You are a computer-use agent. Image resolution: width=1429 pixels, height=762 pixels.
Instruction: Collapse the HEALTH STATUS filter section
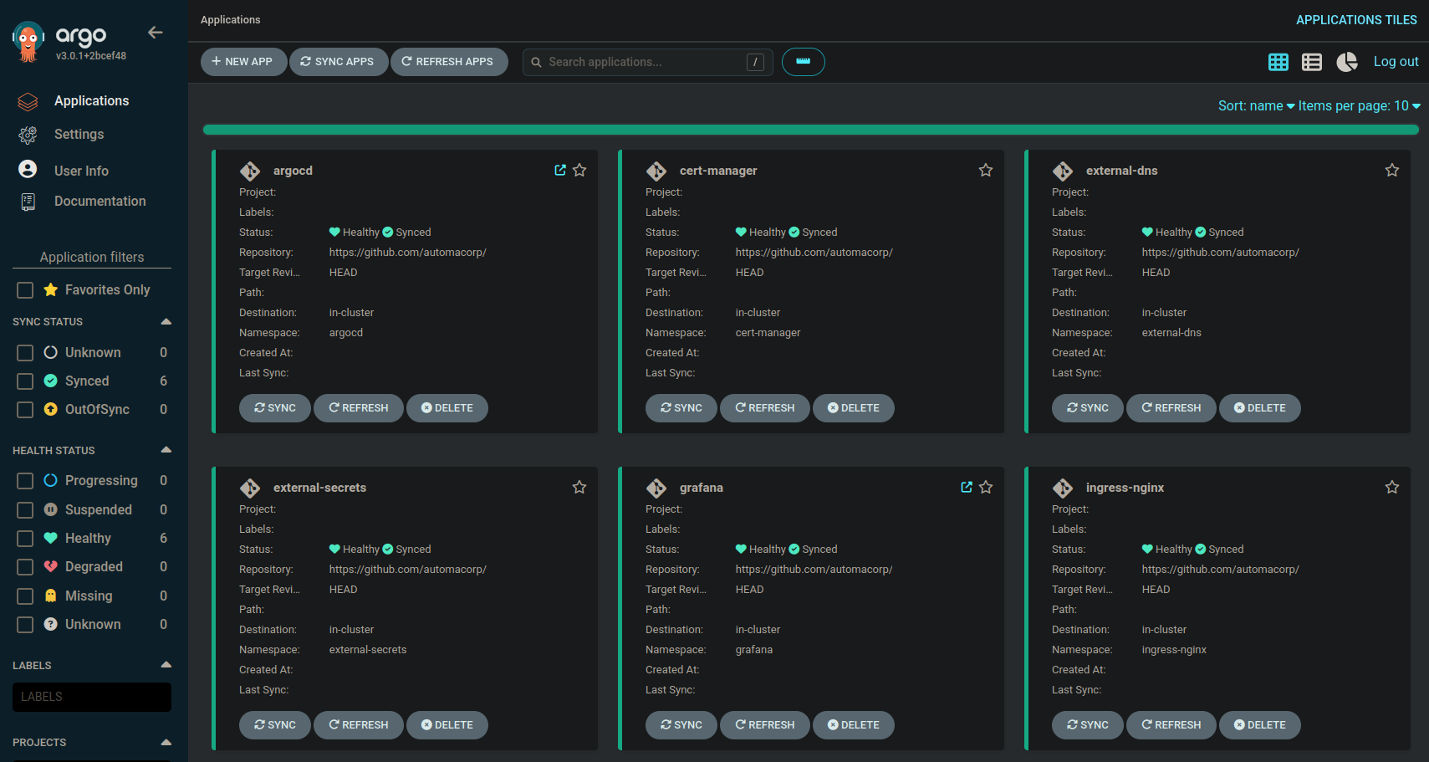pos(166,450)
